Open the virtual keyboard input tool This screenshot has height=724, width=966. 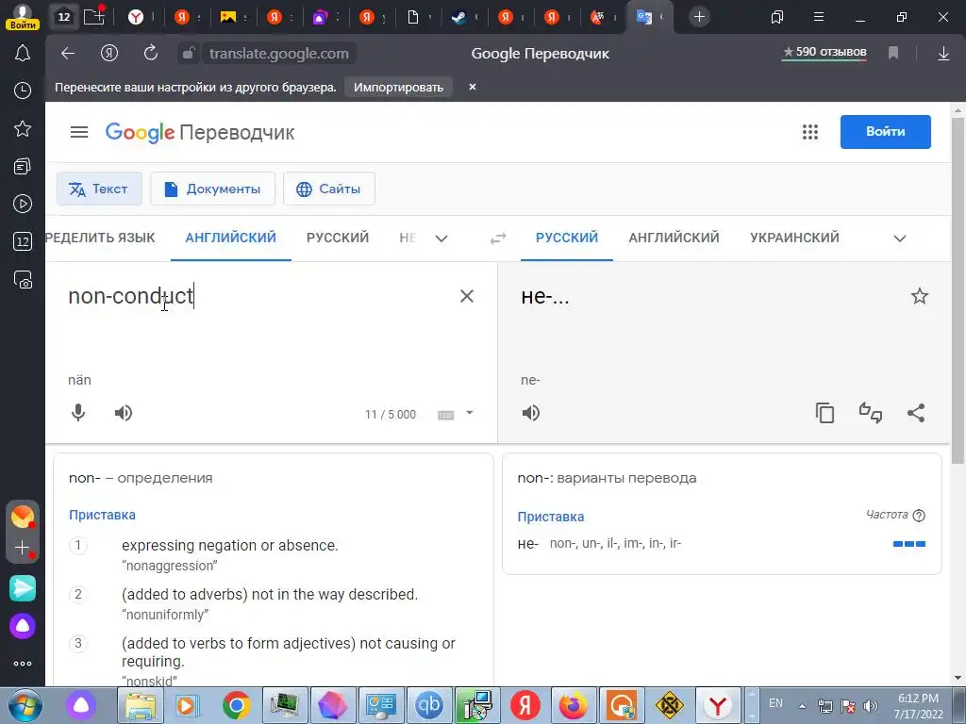pos(445,415)
